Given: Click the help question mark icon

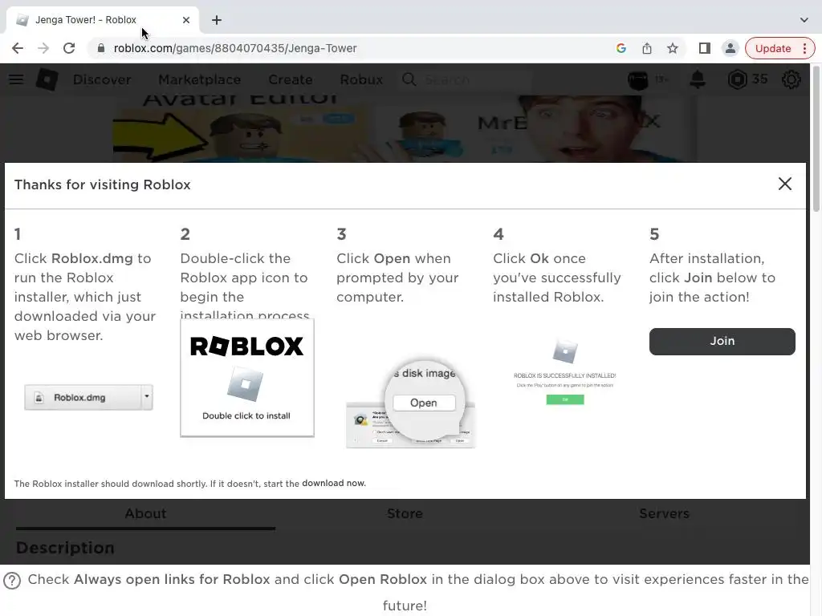Looking at the screenshot, I should (x=12, y=581).
